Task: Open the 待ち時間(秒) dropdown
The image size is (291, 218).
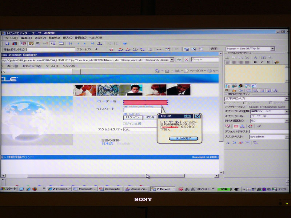Action: click(287, 121)
